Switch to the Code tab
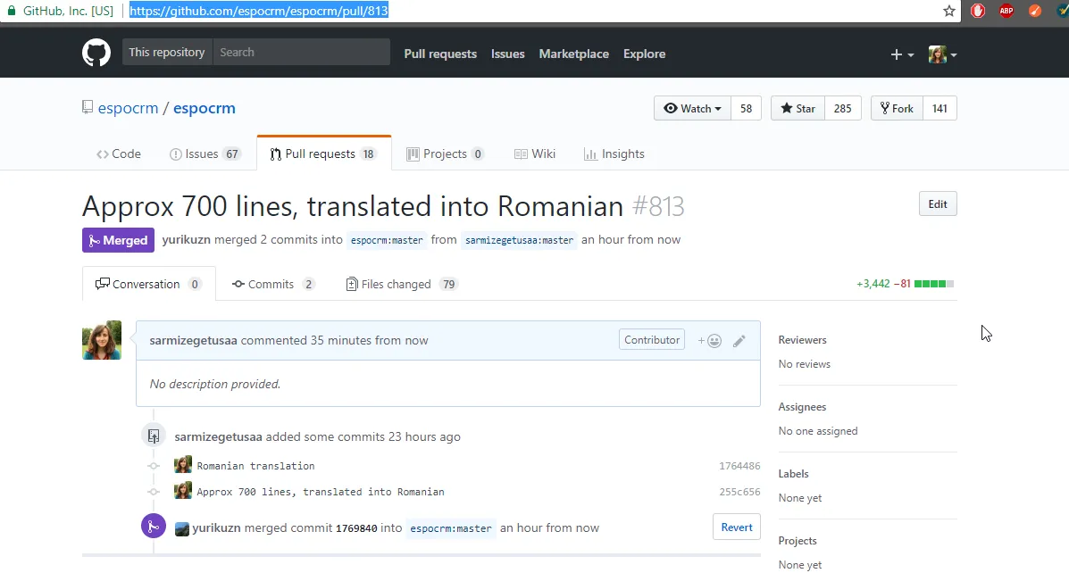1069x573 pixels. click(119, 154)
